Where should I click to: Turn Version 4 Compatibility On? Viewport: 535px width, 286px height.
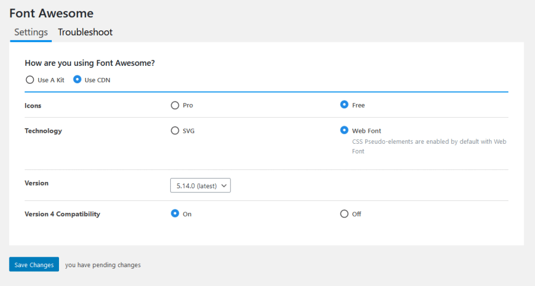(x=175, y=214)
